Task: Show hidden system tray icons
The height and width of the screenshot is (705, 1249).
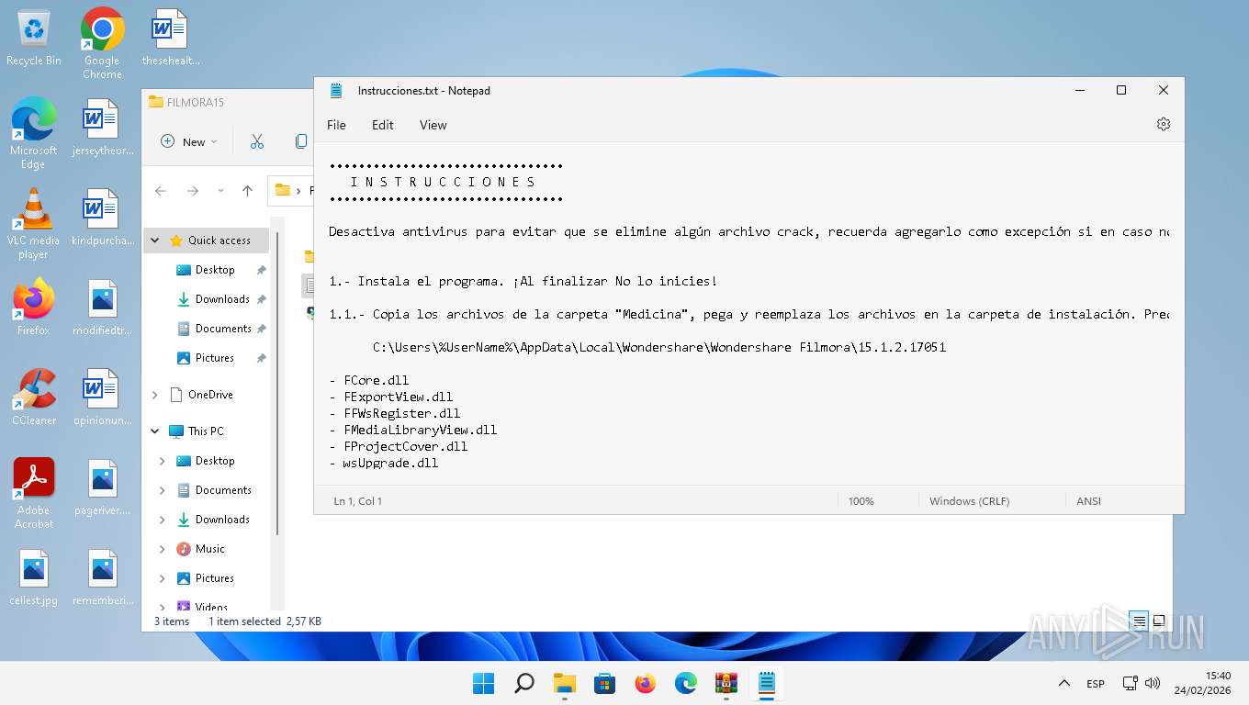Action: [x=1063, y=683]
